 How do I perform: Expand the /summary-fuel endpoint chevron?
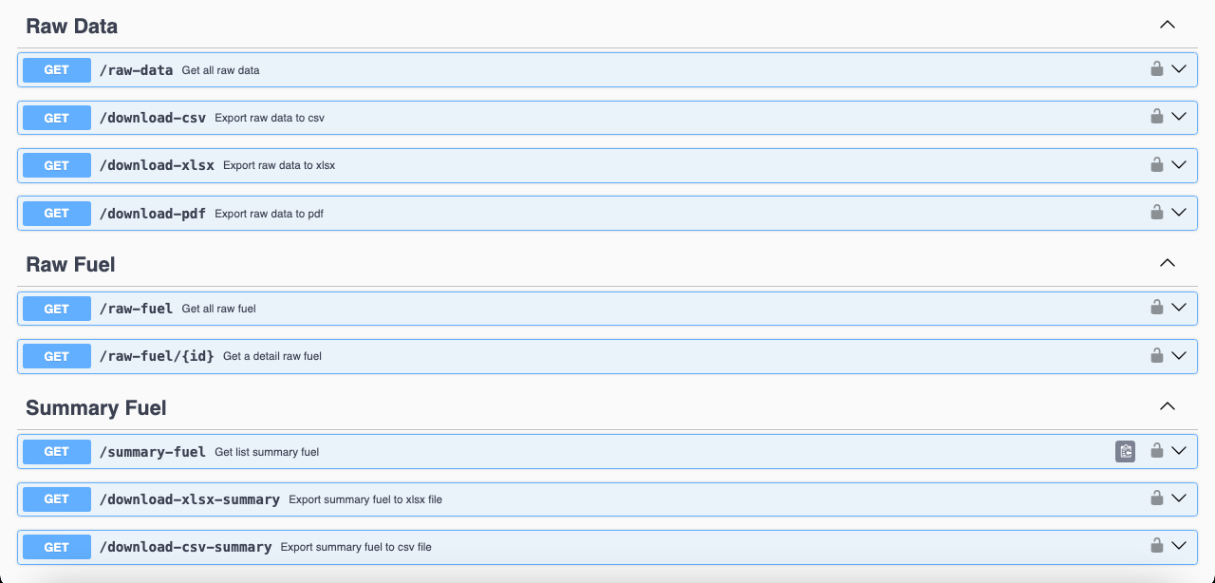pos(1179,451)
